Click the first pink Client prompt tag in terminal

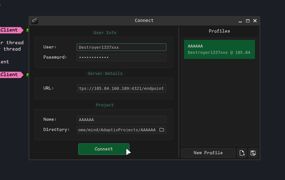[x=10, y=30]
